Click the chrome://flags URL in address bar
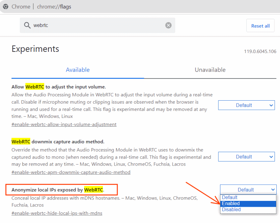 click(x=54, y=7)
